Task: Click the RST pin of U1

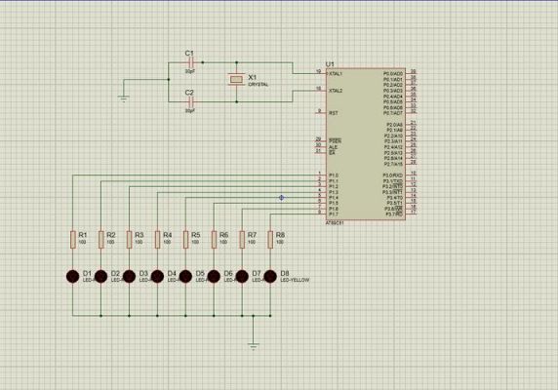Action: pyautogui.click(x=322, y=113)
